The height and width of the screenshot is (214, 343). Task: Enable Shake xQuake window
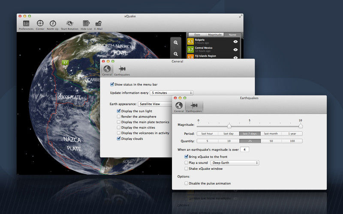coord(186,169)
